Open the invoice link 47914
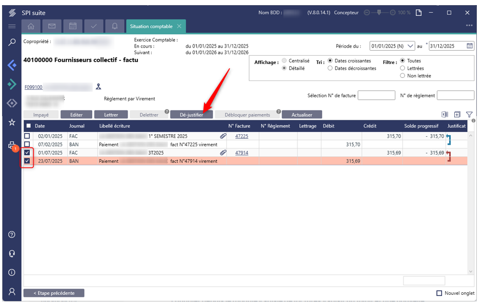483x303 pixels. [241, 153]
